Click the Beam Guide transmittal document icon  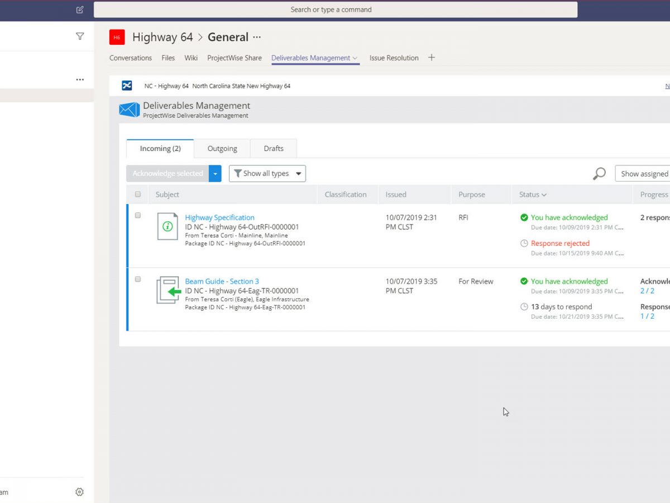[x=168, y=291]
